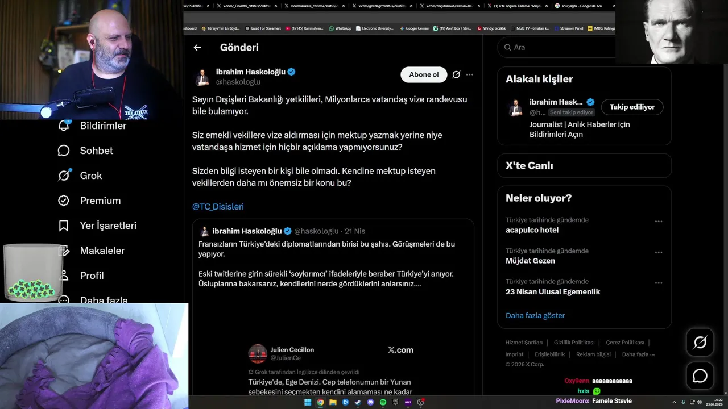Open Premium verified-badge menu item
This screenshot has width=728, height=409.
(x=89, y=201)
